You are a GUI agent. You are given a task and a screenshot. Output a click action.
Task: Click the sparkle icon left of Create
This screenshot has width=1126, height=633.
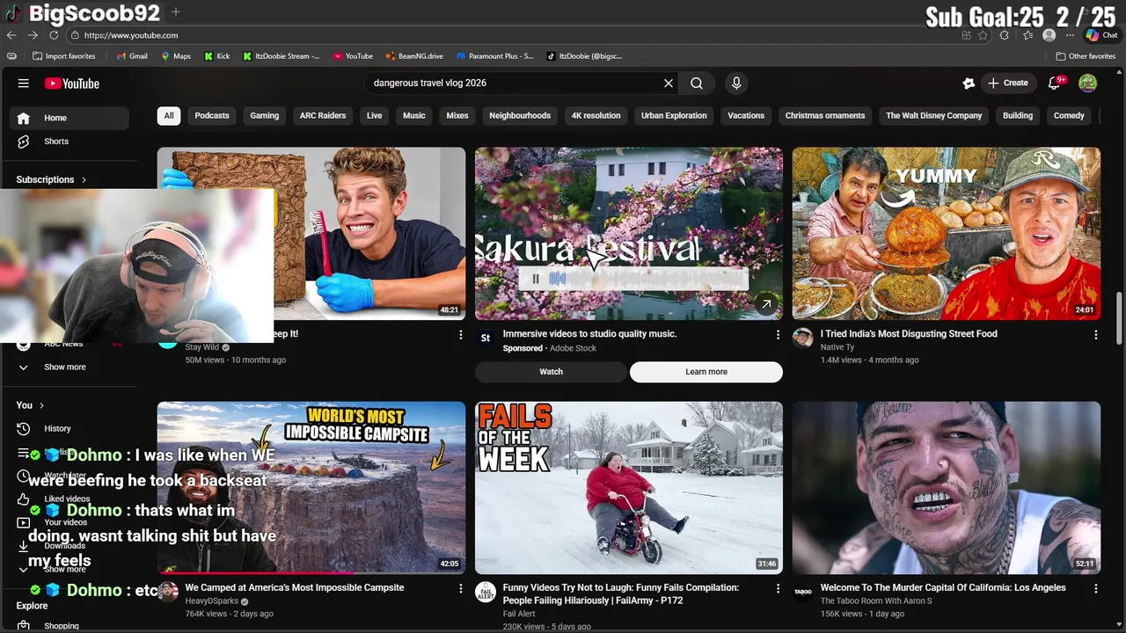(x=969, y=84)
